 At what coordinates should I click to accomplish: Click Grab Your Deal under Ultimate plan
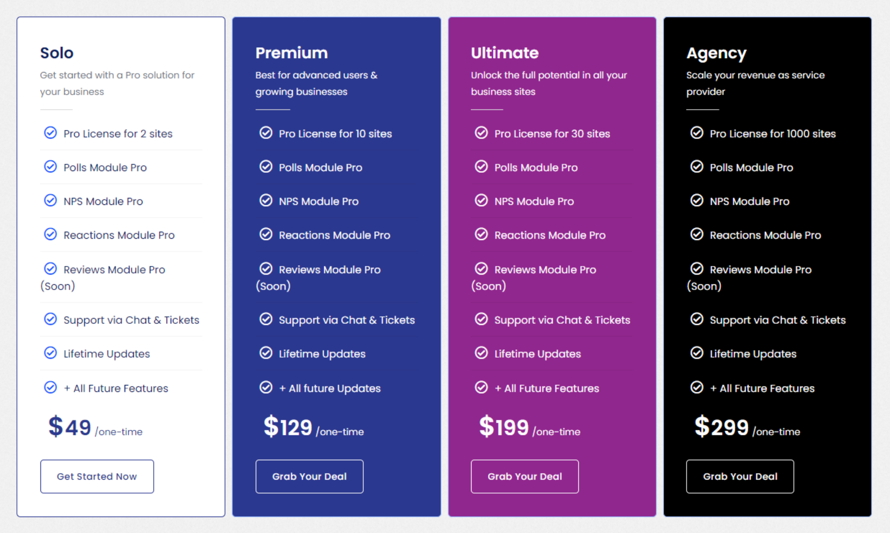tap(525, 476)
